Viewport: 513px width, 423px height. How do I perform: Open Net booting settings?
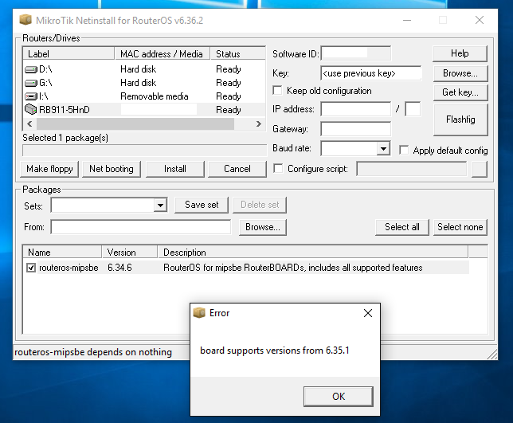click(x=112, y=169)
